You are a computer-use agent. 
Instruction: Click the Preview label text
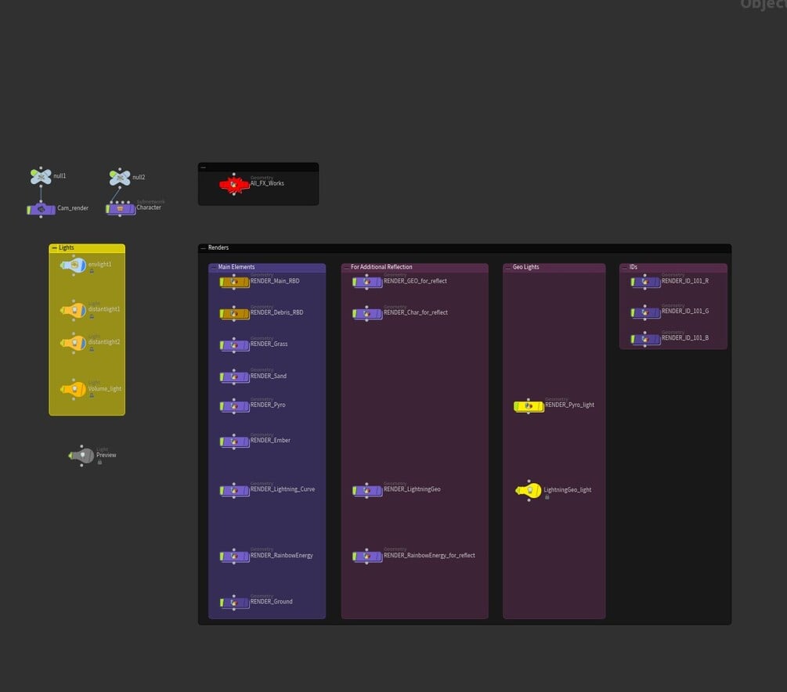coord(106,455)
